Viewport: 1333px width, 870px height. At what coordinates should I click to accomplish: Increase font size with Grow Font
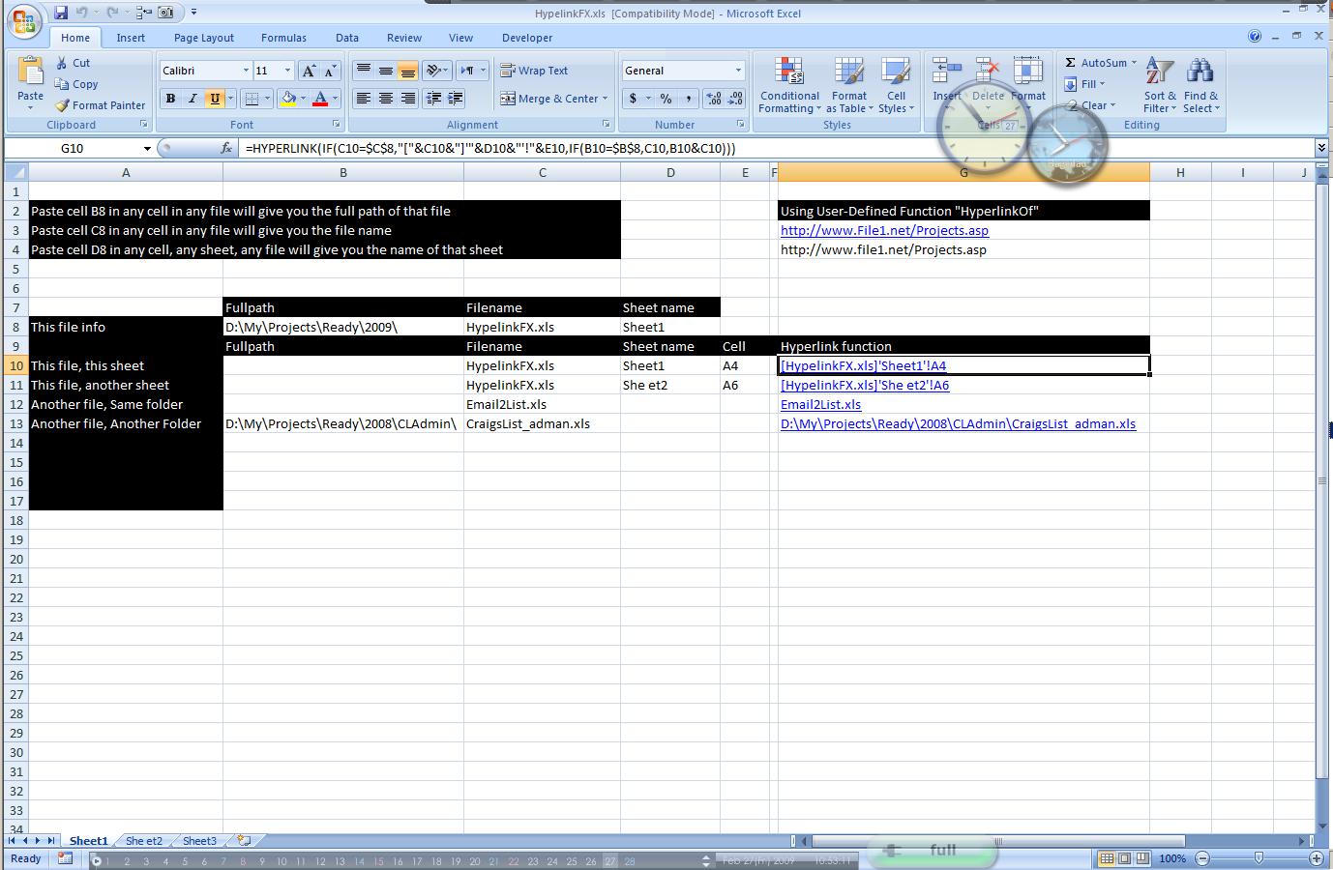(309, 71)
